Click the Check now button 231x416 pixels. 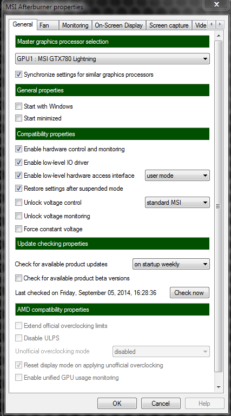pyautogui.click(x=189, y=293)
